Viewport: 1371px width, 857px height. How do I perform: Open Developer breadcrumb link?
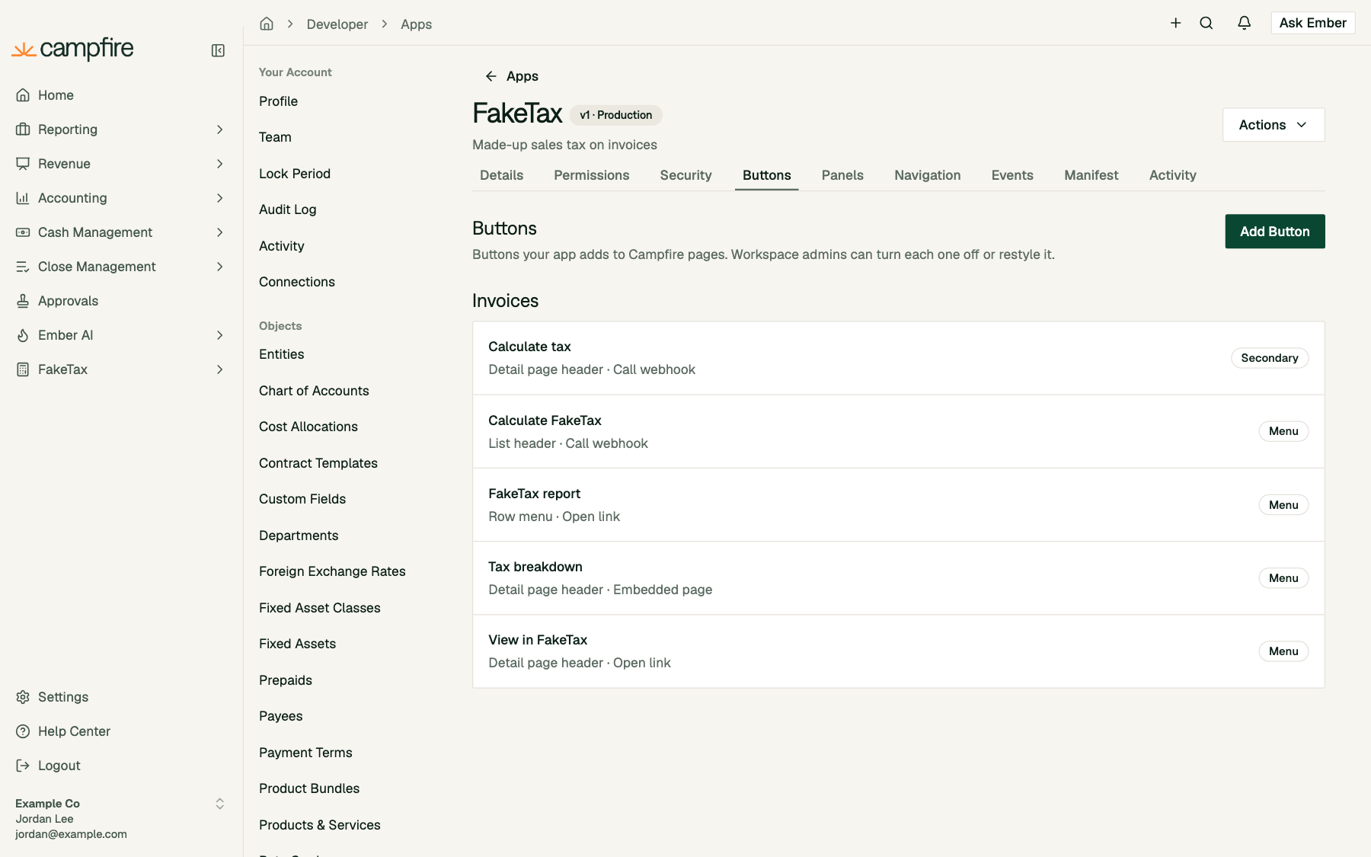[x=337, y=24]
